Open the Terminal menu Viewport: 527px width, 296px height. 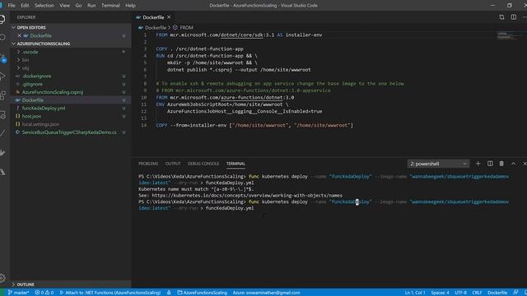(110, 6)
